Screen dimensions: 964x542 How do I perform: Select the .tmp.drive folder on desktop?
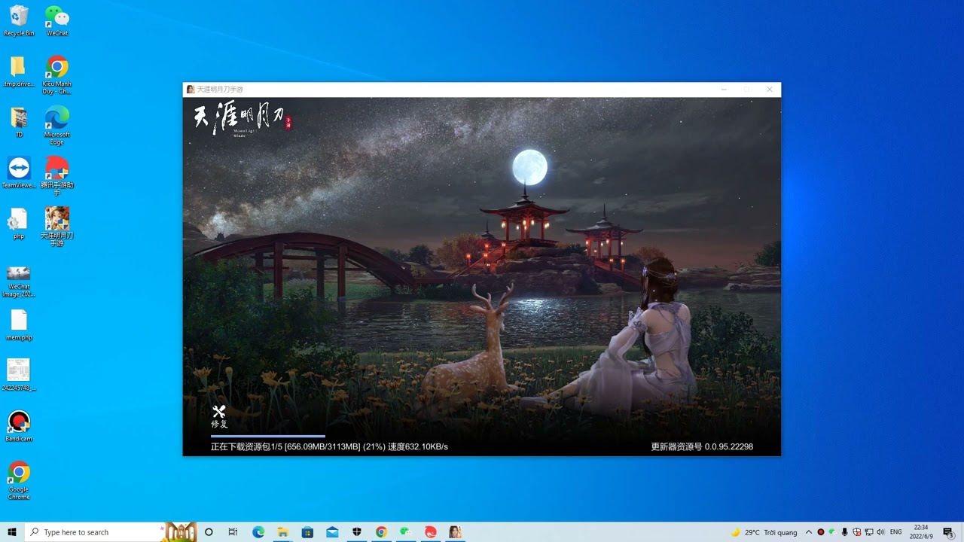[x=19, y=72]
